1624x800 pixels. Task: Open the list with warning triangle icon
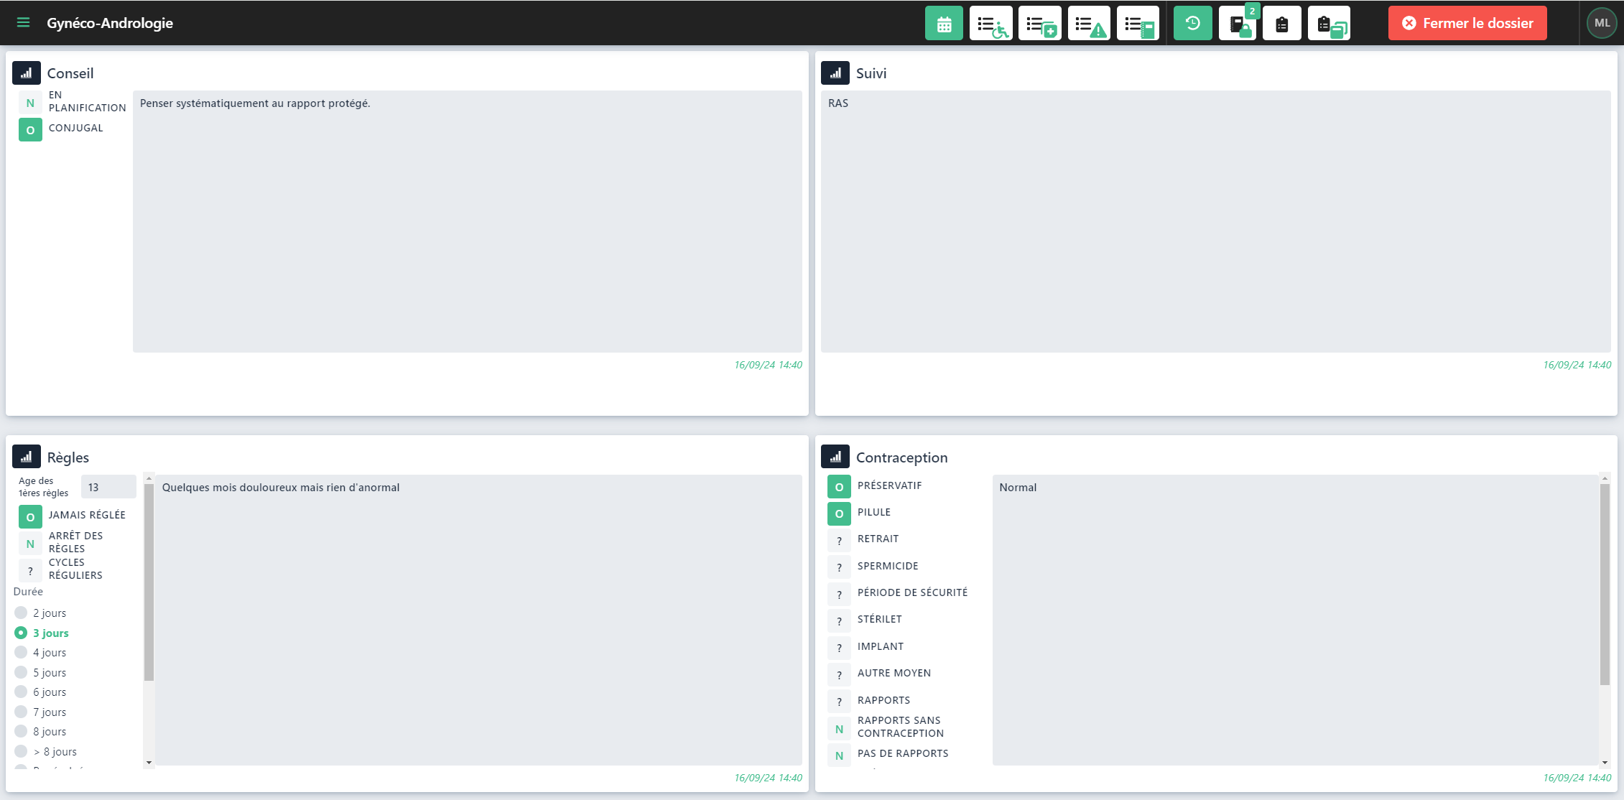click(x=1089, y=24)
